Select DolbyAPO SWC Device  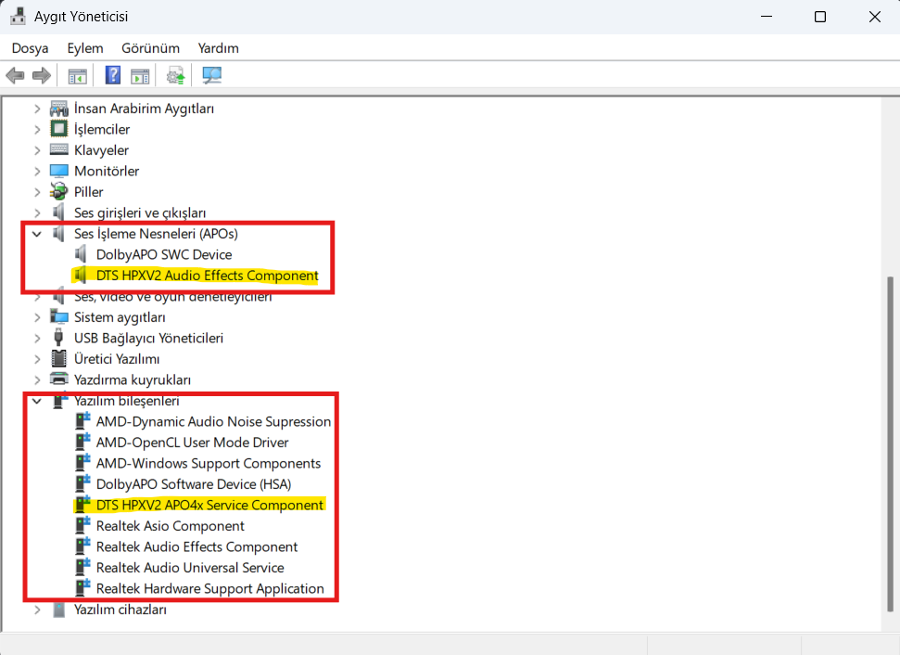[x=164, y=254]
